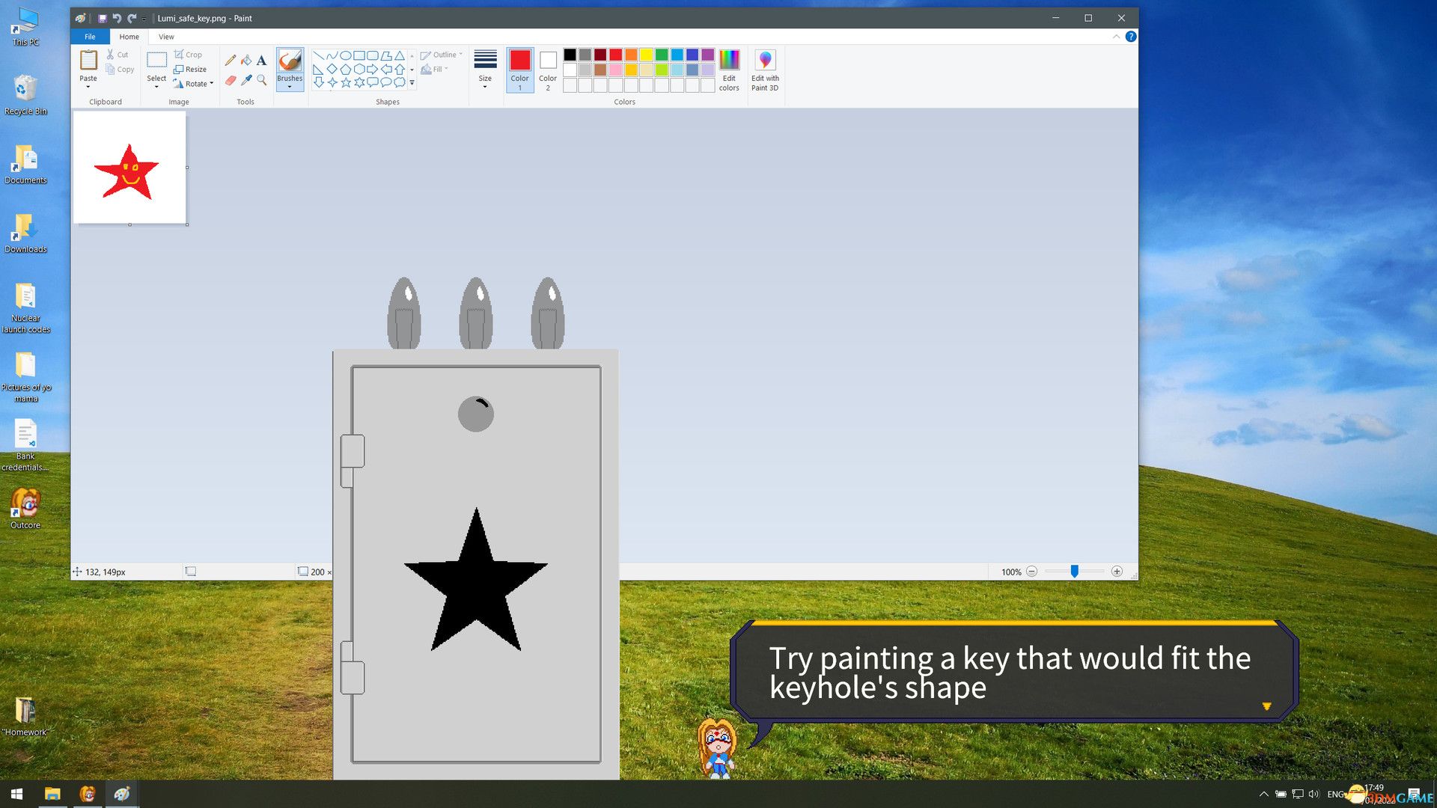The image size is (1437, 808).
Task: Open Edit with Paint 3D
Action: (x=765, y=60)
